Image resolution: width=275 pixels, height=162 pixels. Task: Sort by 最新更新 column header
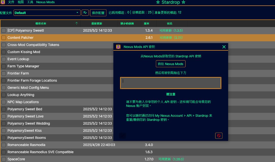[x=97, y=24]
